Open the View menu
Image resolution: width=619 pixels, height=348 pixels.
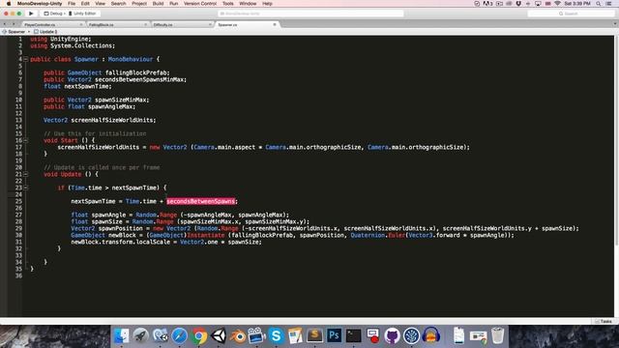pos(101,4)
